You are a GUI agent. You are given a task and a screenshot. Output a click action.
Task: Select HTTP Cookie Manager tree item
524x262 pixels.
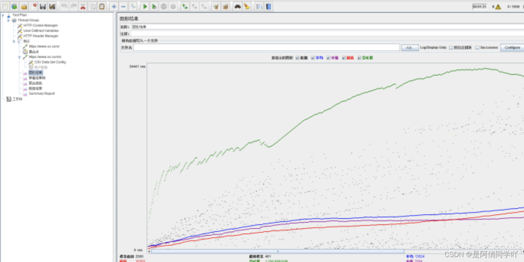(x=41, y=26)
